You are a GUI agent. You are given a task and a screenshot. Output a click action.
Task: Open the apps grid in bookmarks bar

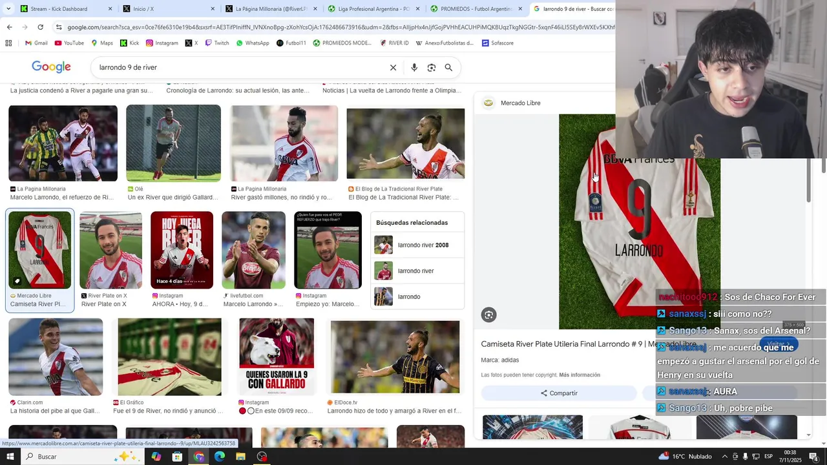(x=8, y=43)
